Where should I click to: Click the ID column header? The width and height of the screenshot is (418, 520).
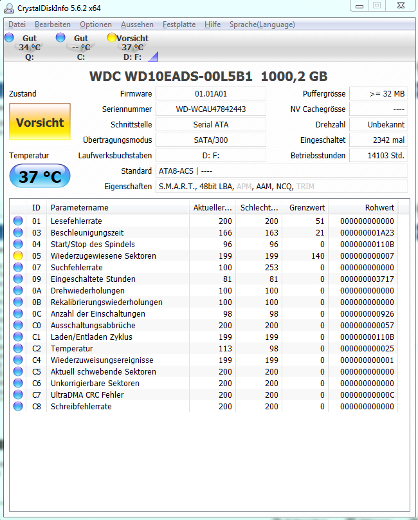coord(36,208)
